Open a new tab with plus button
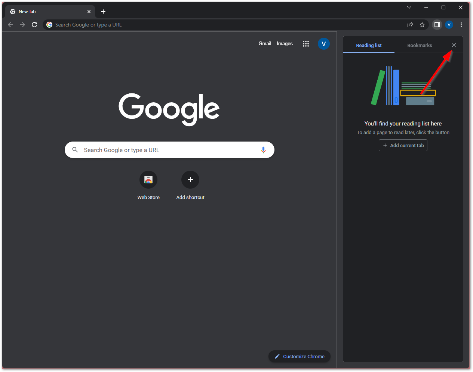473x372 pixels. [x=103, y=12]
